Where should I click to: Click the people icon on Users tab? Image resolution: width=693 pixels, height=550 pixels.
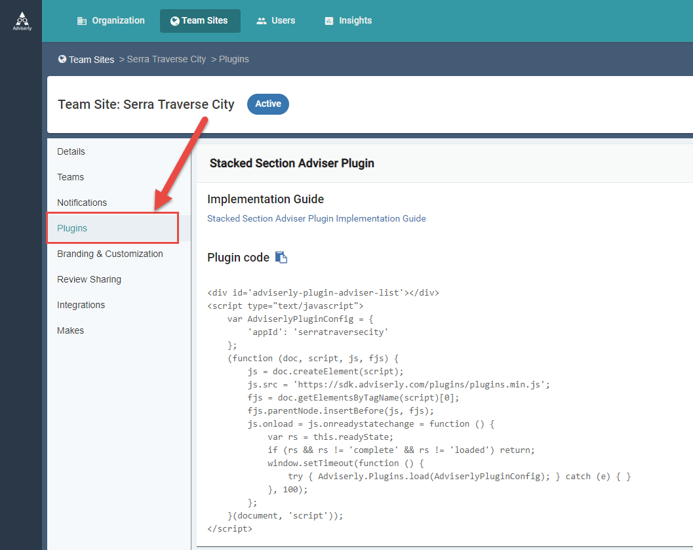[262, 21]
